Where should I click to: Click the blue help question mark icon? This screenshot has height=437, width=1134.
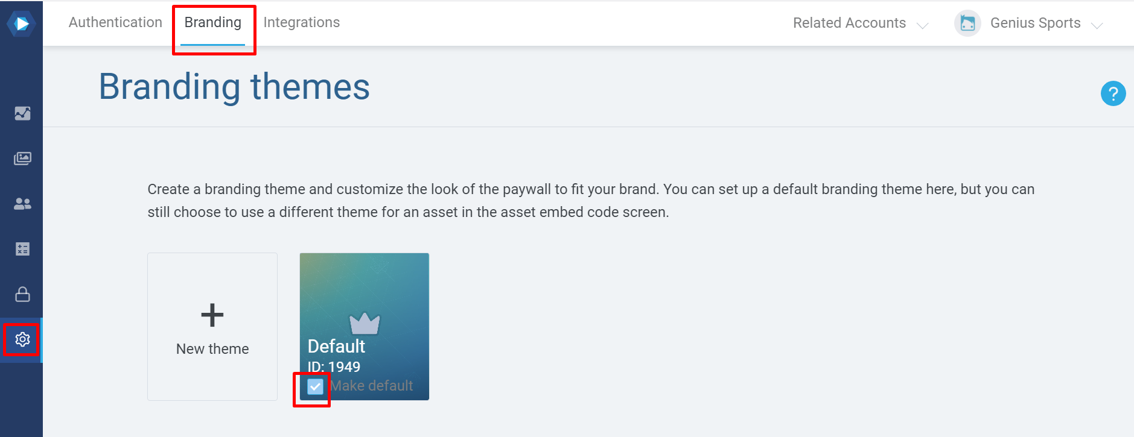tap(1113, 93)
